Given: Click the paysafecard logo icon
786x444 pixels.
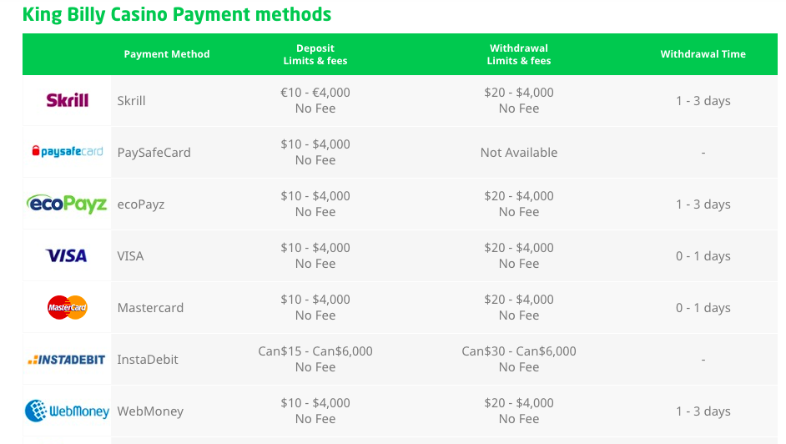Looking at the screenshot, I should tap(67, 152).
